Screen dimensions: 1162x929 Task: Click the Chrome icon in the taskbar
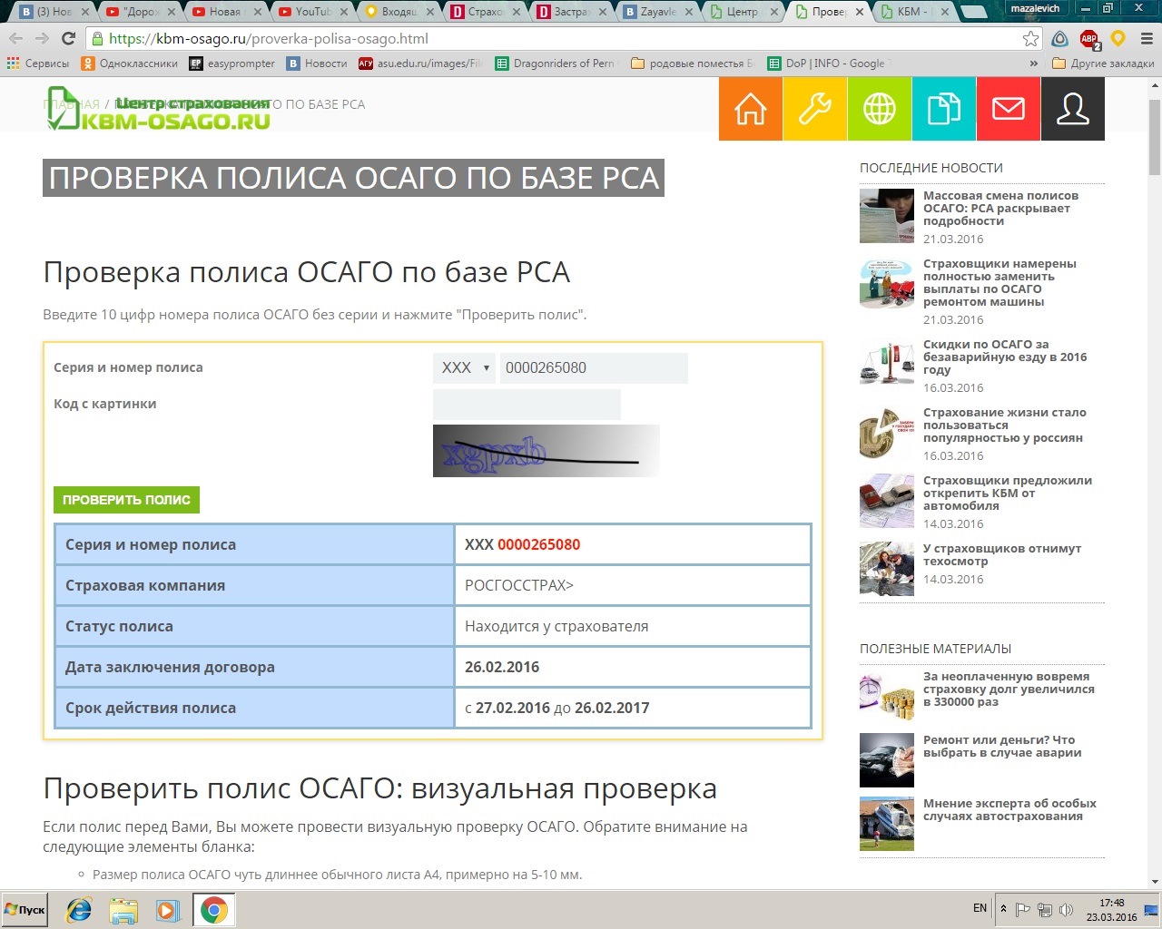(x=214, y=910)
